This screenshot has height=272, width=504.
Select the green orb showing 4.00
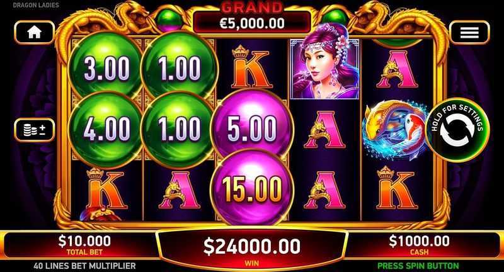coord(106,130)
